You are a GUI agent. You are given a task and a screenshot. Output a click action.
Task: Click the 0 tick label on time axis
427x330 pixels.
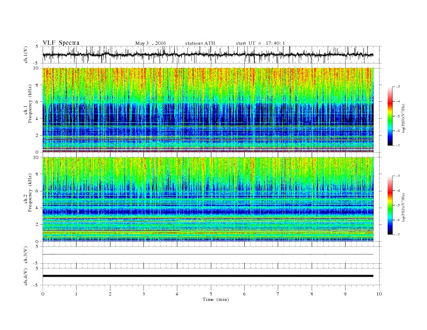pos(43,294)
